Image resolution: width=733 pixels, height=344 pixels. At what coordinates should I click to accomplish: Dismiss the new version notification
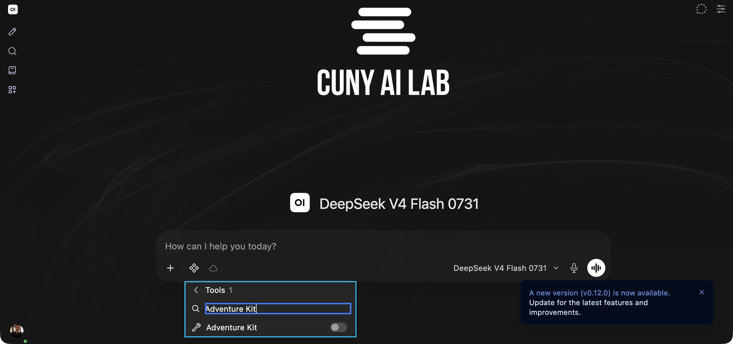point(702,292)
